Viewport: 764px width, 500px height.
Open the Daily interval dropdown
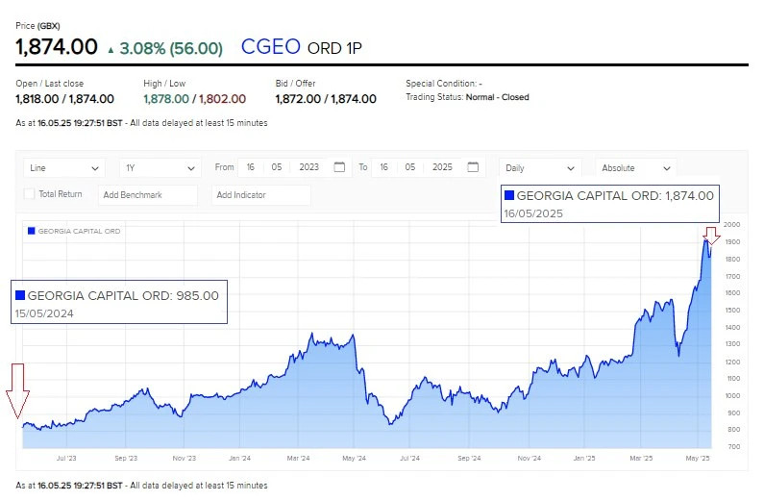pos(540,168)
